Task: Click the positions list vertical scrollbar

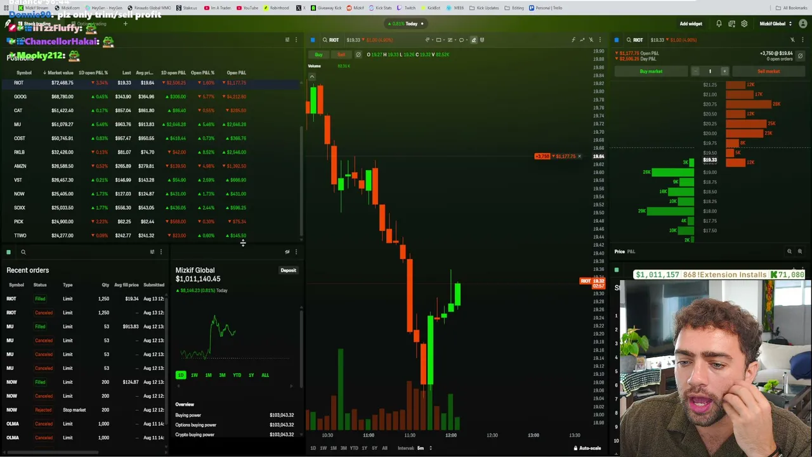Action: [x=301, y=181]
